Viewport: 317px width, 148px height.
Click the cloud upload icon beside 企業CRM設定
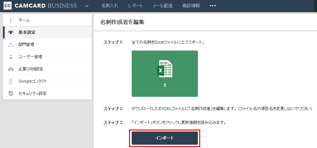[x=11, y=69]
